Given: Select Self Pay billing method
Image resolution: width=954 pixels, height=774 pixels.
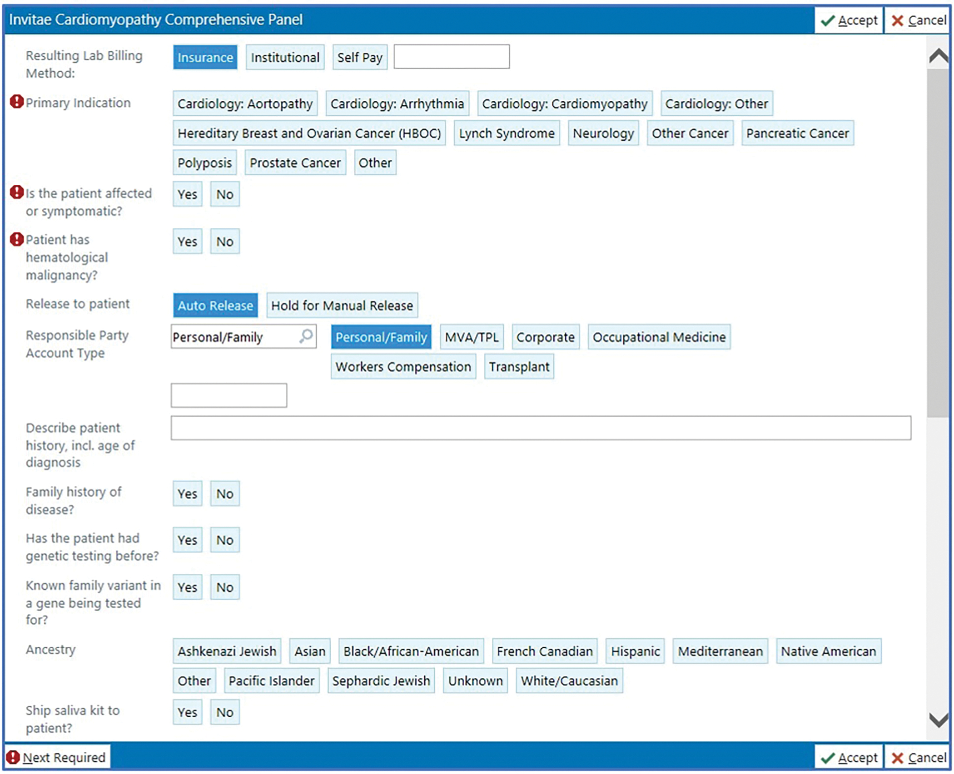Looking at the screenshot, I should click(x=359, y=58).
